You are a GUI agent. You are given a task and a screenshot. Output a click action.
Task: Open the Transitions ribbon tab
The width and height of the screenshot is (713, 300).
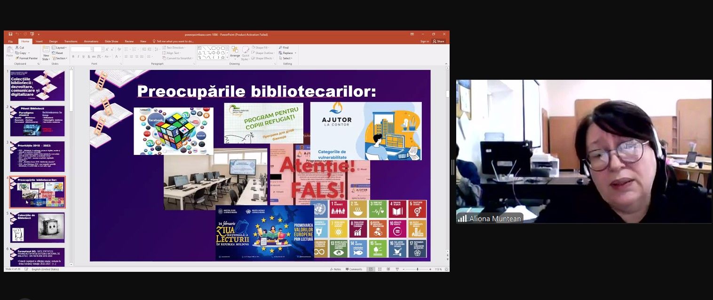(71, 41)
